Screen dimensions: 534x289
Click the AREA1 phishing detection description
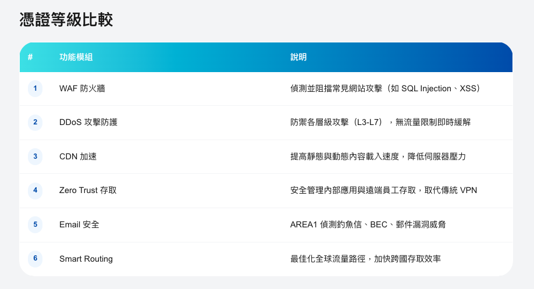368,224
